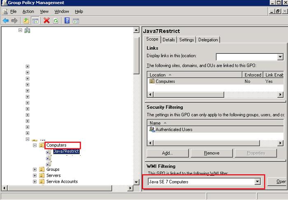Switch to the Settings tab
This screenshot has height=200, width=288.
(186, 40)
